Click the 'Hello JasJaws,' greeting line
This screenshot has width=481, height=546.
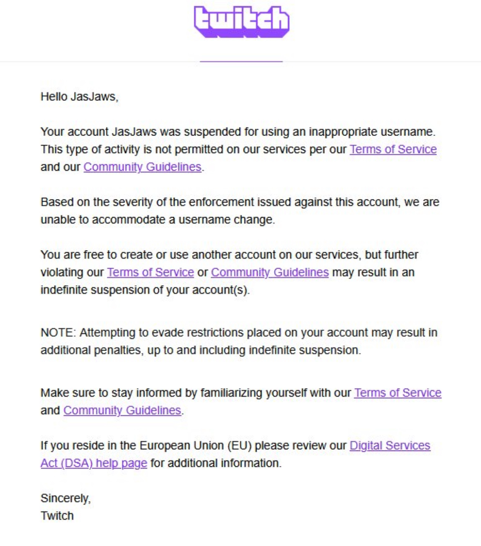(x=79, y=97)
